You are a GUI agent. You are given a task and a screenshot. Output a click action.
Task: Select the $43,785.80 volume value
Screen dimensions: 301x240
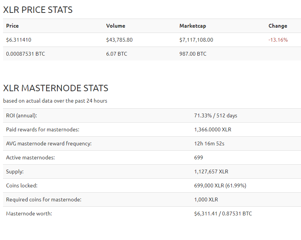pos(119,40)
